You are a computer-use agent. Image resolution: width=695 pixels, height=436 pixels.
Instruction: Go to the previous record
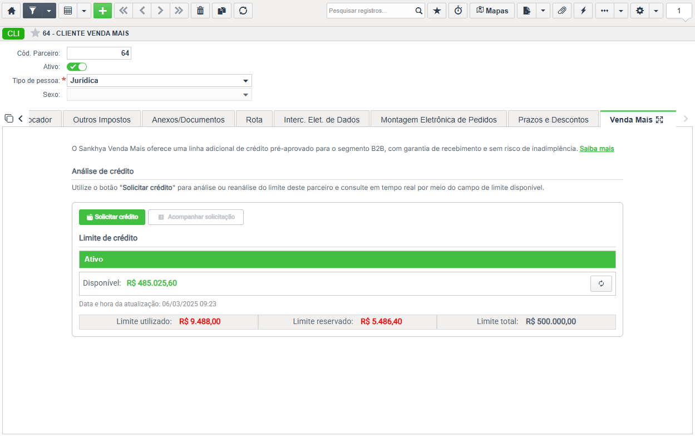pyautogui.click(x=142, y=11)
